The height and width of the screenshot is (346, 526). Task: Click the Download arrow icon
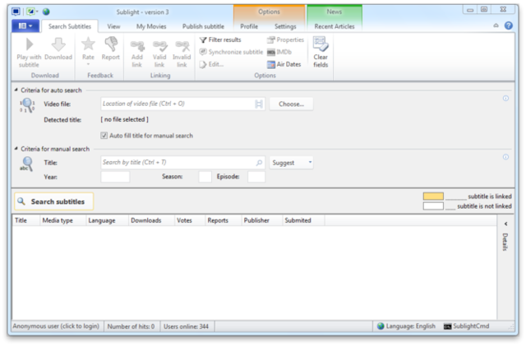coord(58,44)
